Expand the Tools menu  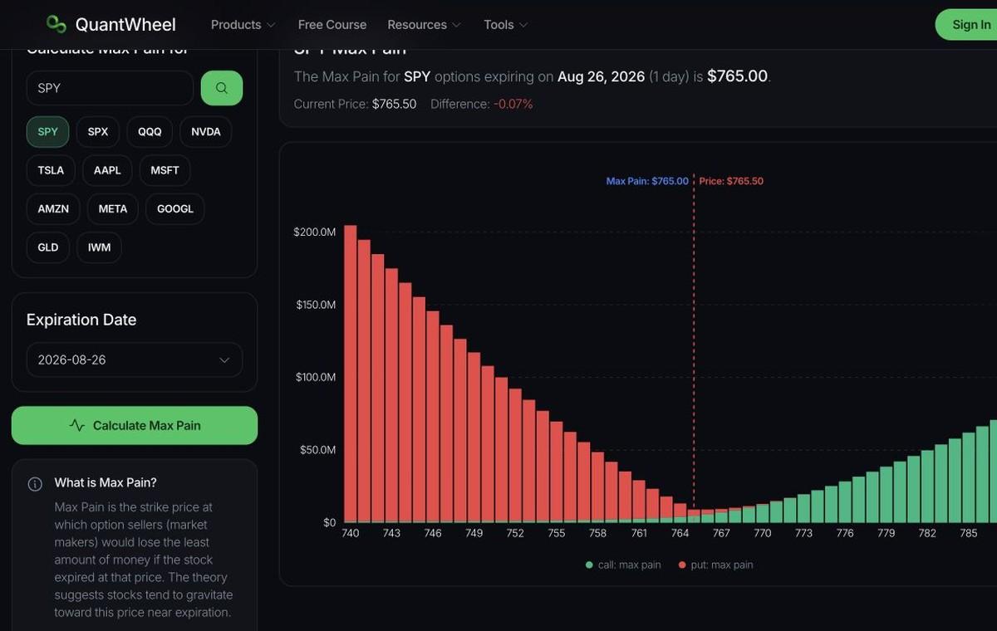tap(506, 25)
